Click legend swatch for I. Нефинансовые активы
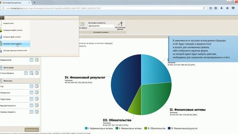238x134 pixels. tap(86, 128)
